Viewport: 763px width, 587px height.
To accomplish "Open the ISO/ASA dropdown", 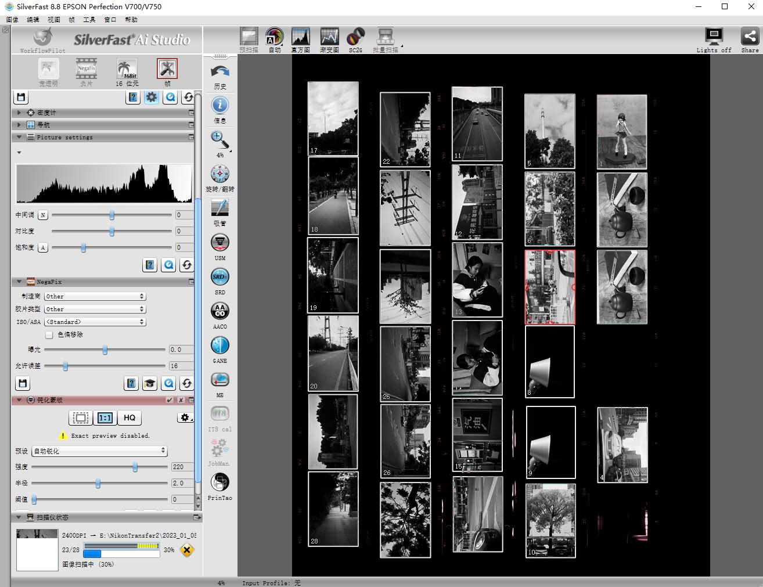I will 95,322.
